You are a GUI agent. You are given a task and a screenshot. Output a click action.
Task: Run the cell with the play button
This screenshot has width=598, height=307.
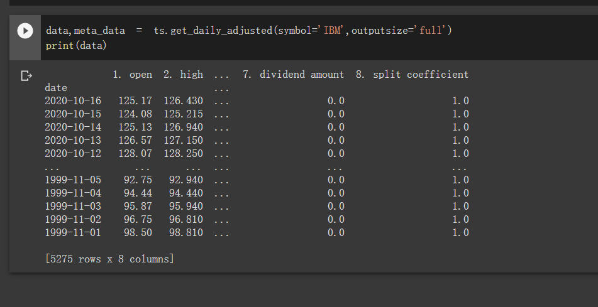point(25,31)
